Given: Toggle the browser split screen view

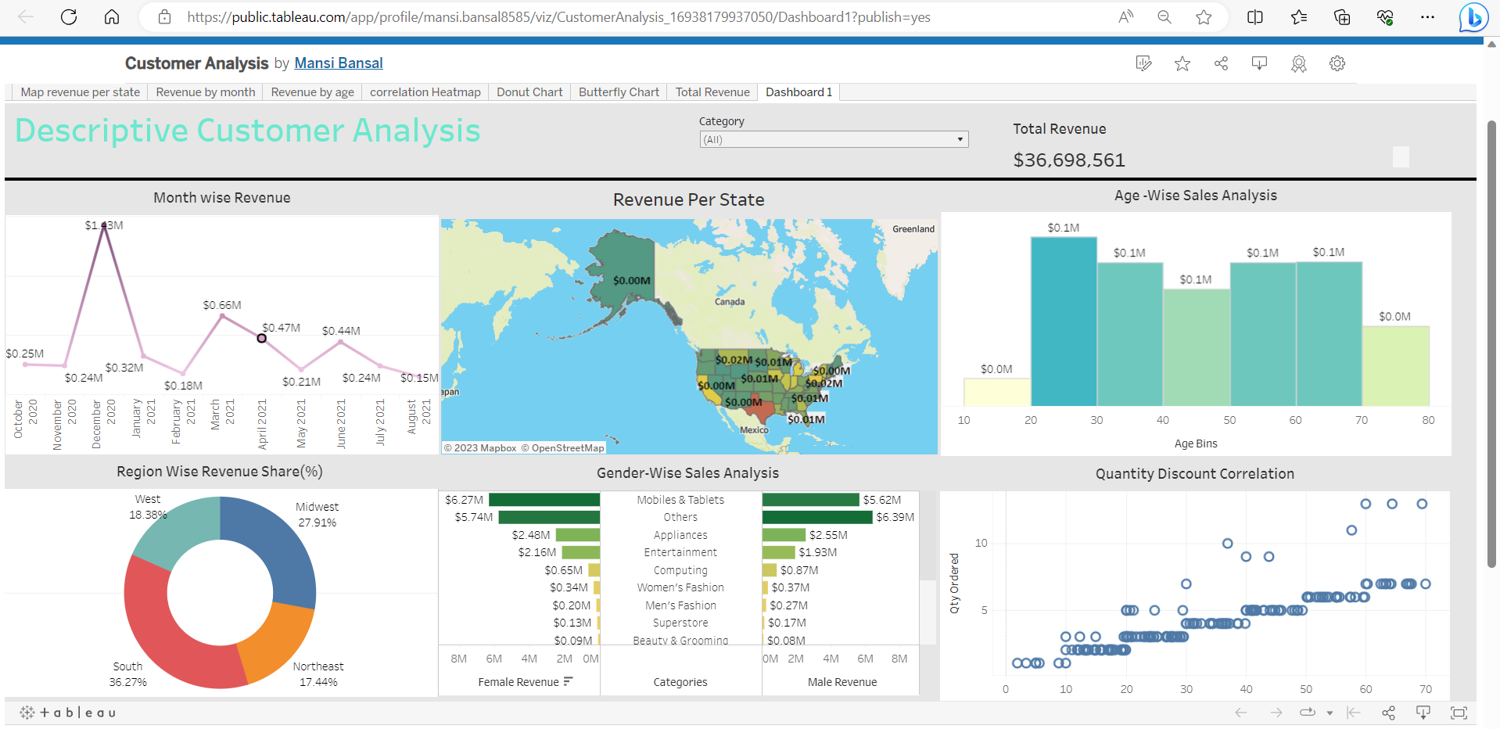Looking at the screenshot, I should coord(1255,16).
